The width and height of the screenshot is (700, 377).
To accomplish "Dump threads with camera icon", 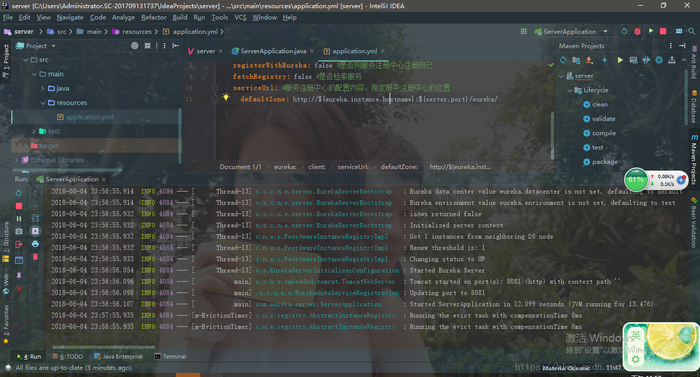I will click(19, 231).
